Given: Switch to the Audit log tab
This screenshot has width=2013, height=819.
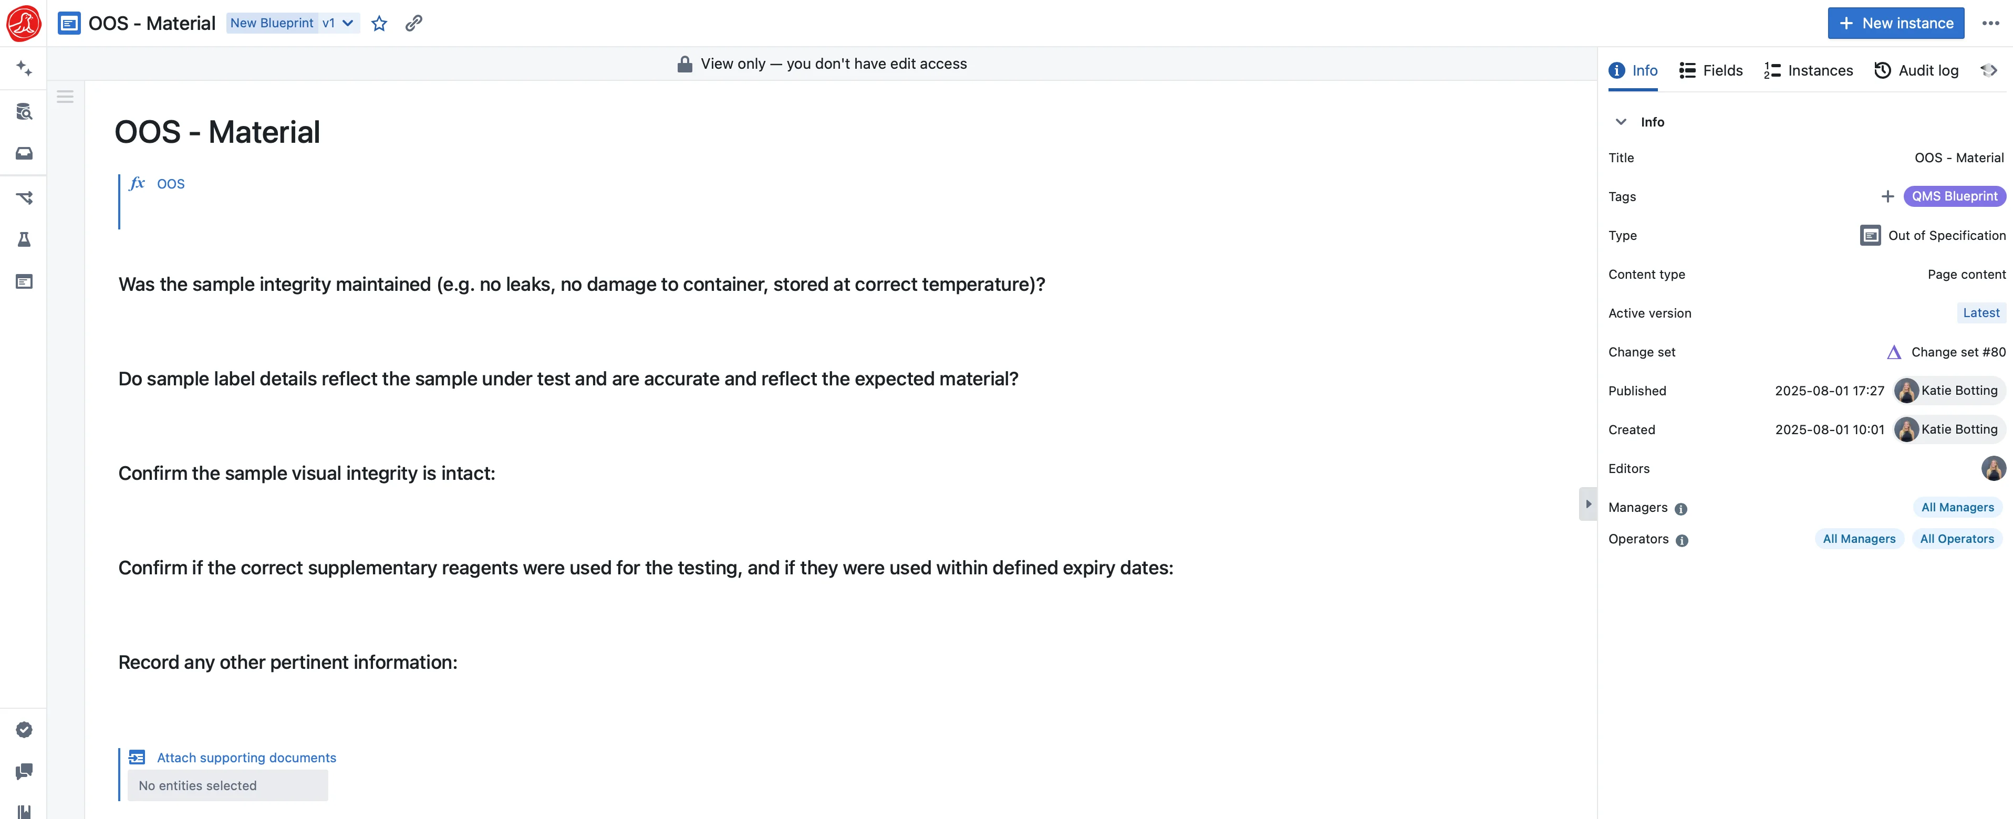Looking at the screenshot, I should click(1917, 70).
